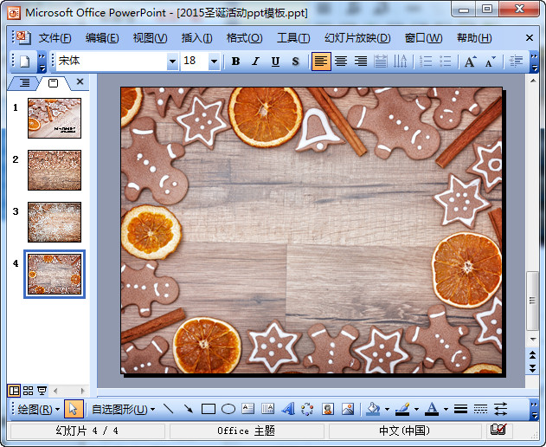Viewport: 546px width, 447px height.
Task: Switch to the outline tab in the left pane
Action: click(24, 83)
